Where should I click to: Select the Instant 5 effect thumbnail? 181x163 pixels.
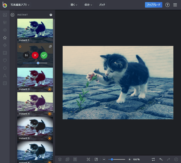(35, 129)
